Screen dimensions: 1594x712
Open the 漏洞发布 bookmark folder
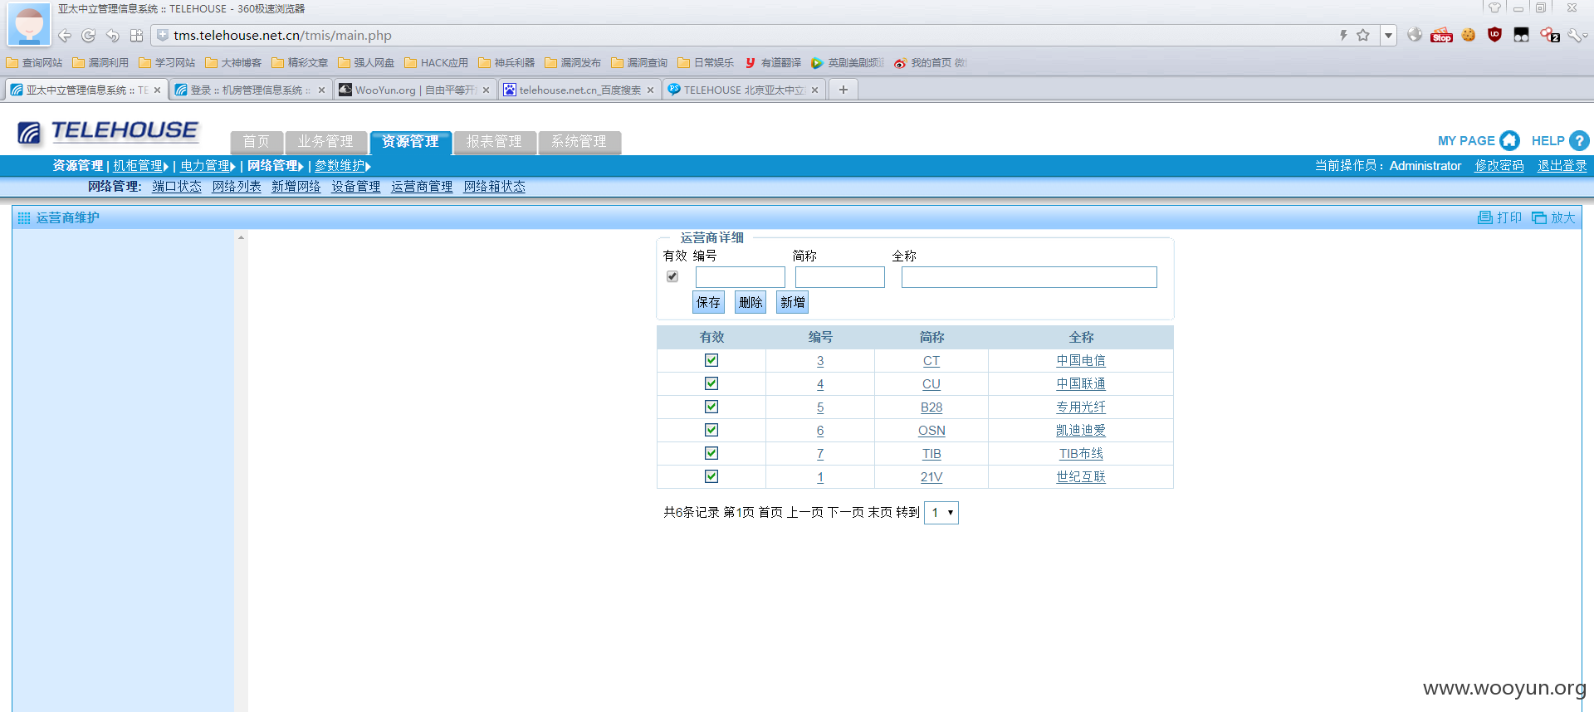click(573, 63)
